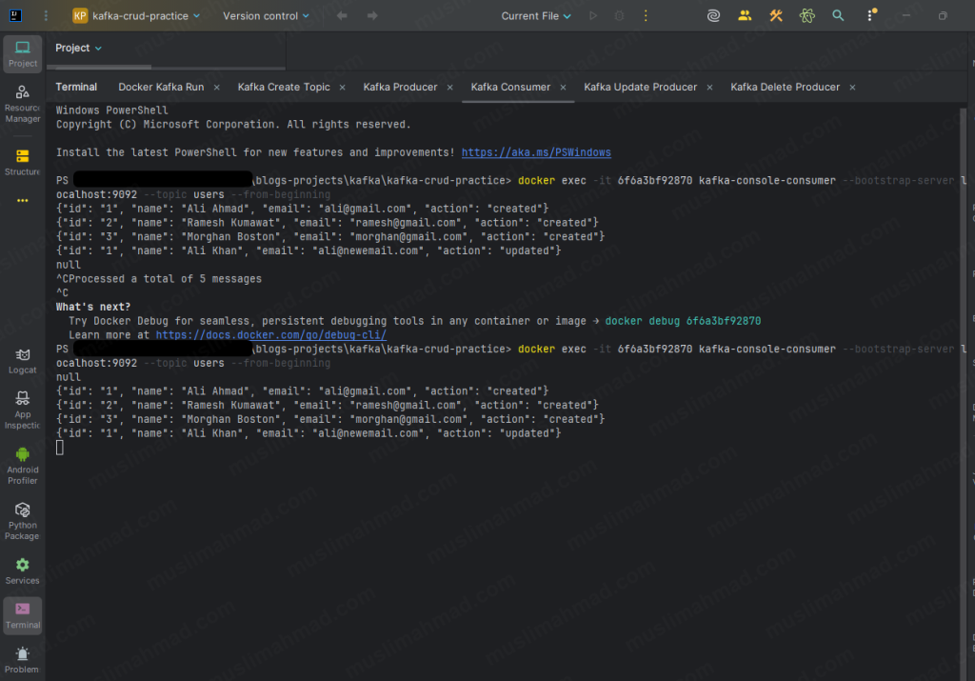Open the Project tool window

coord(23,54)
